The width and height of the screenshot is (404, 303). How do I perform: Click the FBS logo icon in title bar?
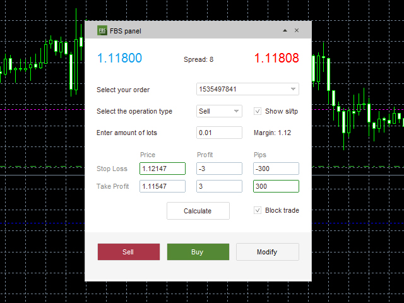point(102,31)
